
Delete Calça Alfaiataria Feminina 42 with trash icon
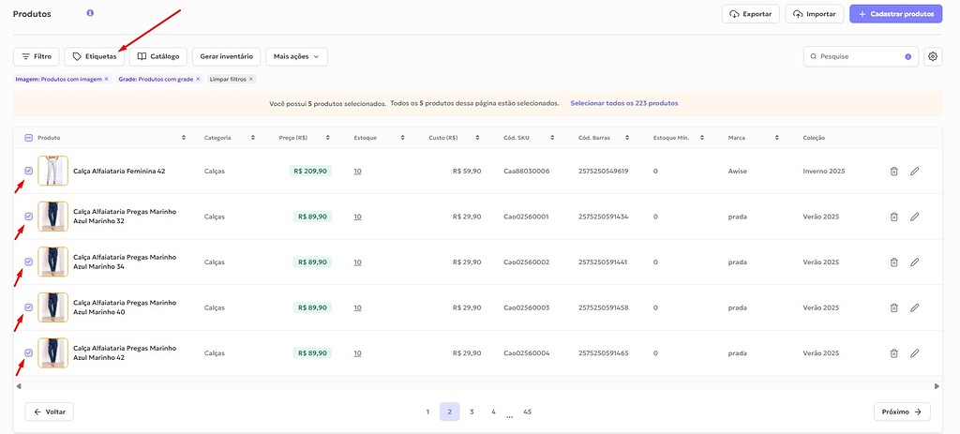point(893,172)
